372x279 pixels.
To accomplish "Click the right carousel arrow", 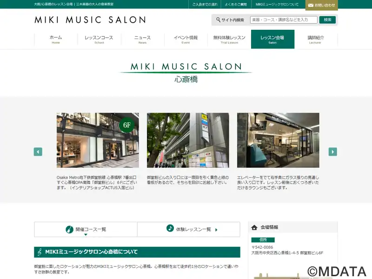I will coord(332,152).
